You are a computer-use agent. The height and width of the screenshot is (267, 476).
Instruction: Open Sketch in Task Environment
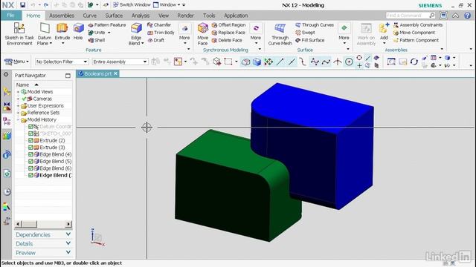pyautogui.click(x=19, y=34)
